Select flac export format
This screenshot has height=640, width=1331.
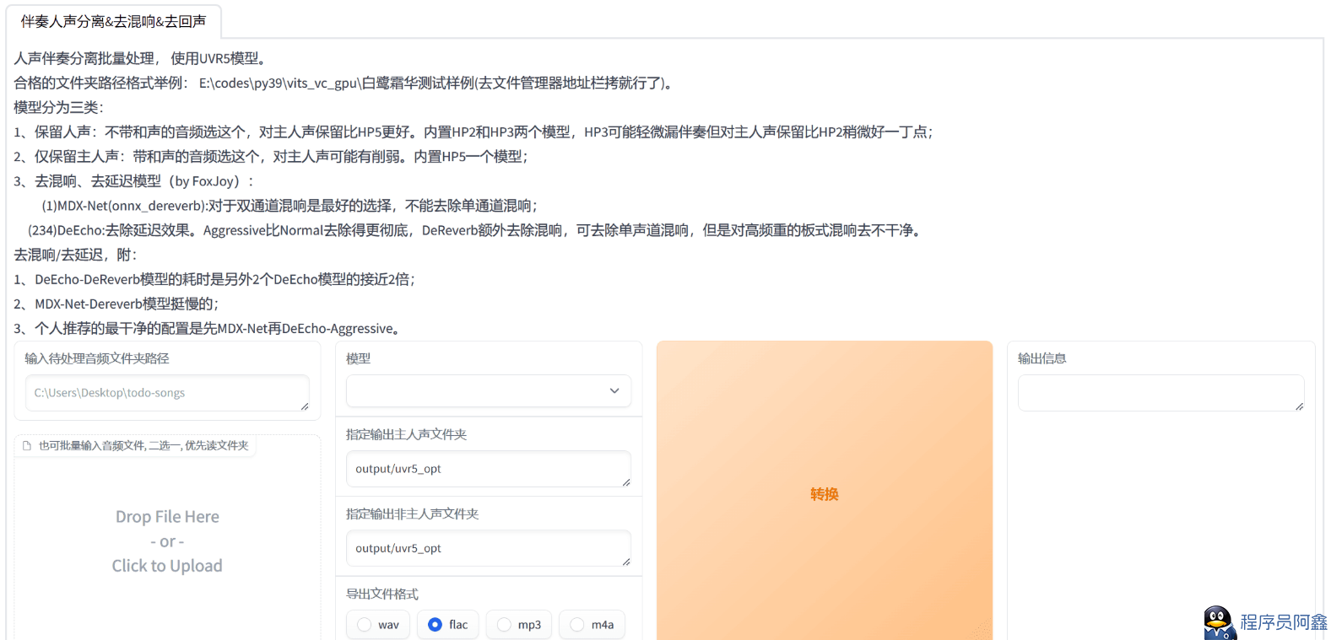point(447,625)
